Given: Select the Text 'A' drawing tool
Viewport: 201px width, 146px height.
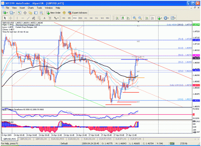Looking at the screenshot, I should pyautogui.click(x=44, y=18).
